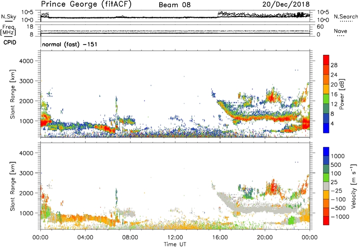Click the yellow-orange Power colorbar segment near 16
Screen dimensions: 358x247
point(326,89)
